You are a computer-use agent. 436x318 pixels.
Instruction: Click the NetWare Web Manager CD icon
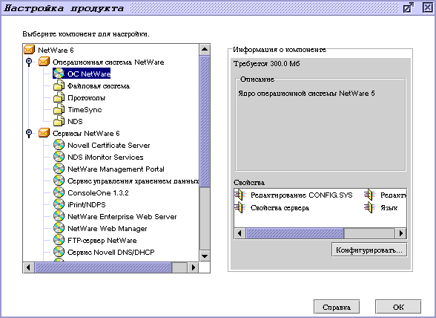pyautogui.click(x=59, y=228)
